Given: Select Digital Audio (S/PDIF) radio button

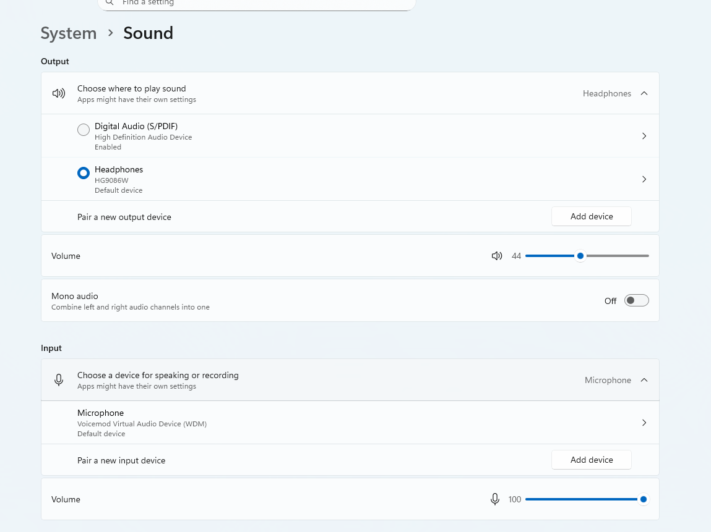Looking at the screenshot, I should [84, 130].
